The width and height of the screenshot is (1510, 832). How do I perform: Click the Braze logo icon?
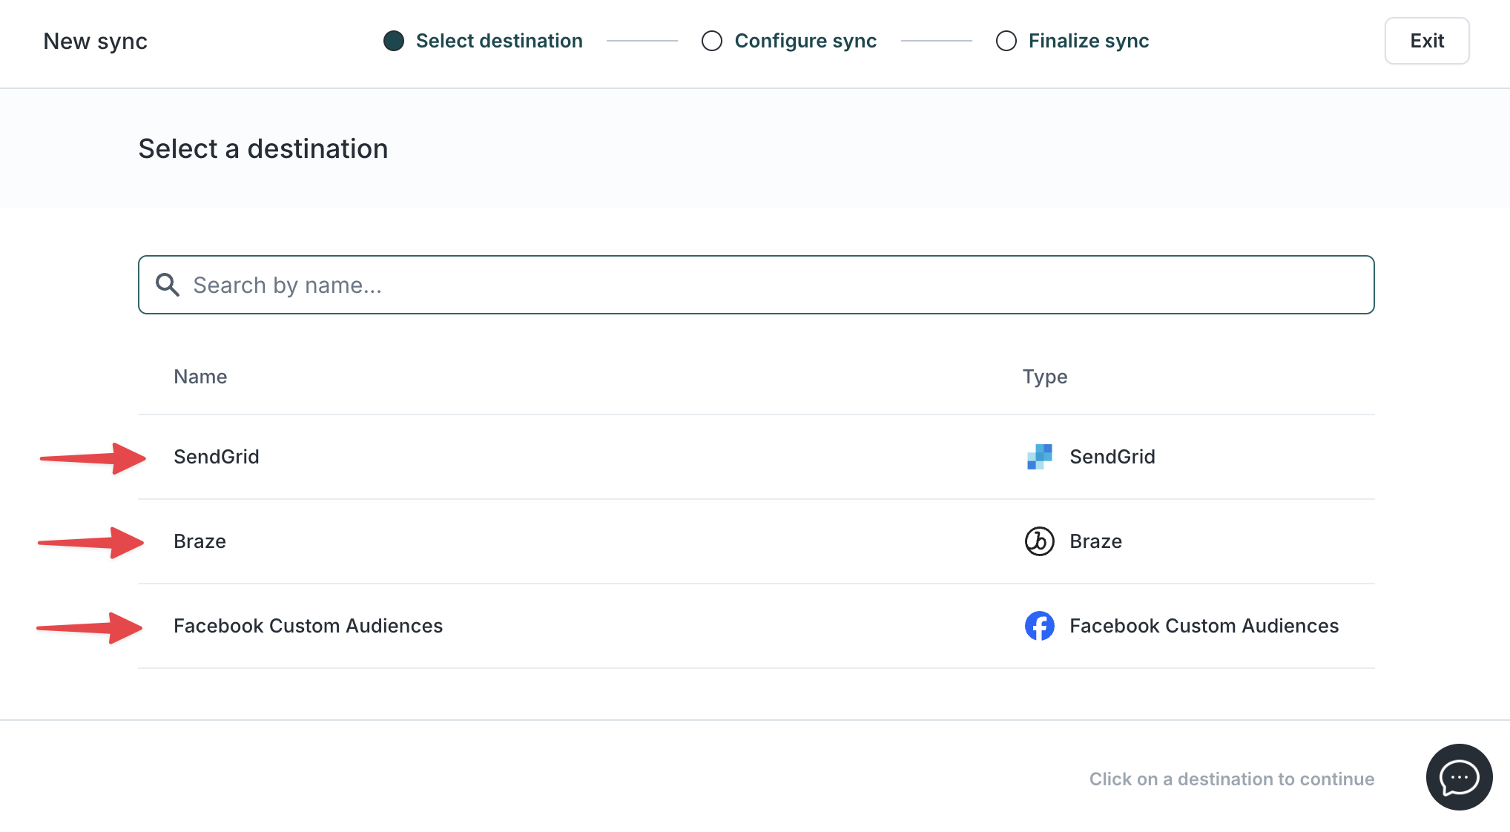point(1039,541)
